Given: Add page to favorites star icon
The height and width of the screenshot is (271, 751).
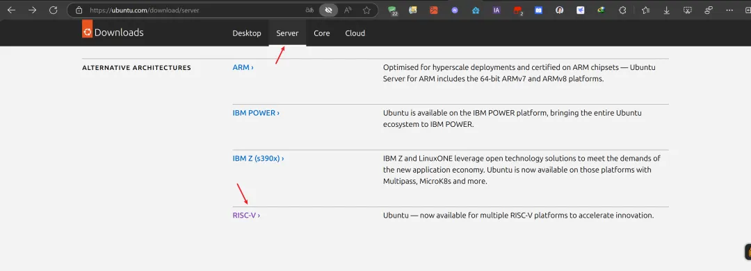Looking at the screenshot, I should pyautogui.click(x=367, y=10).
